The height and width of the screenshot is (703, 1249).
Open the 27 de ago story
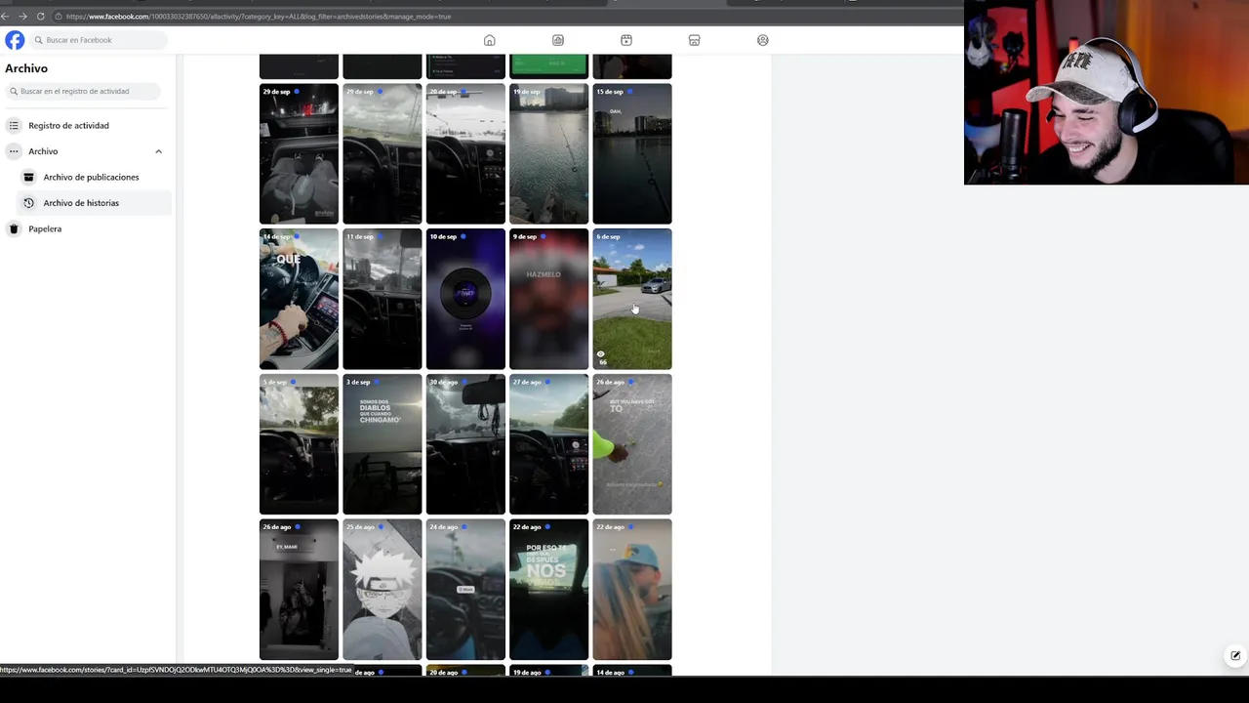pyautogui.click(x=549, y=444)
